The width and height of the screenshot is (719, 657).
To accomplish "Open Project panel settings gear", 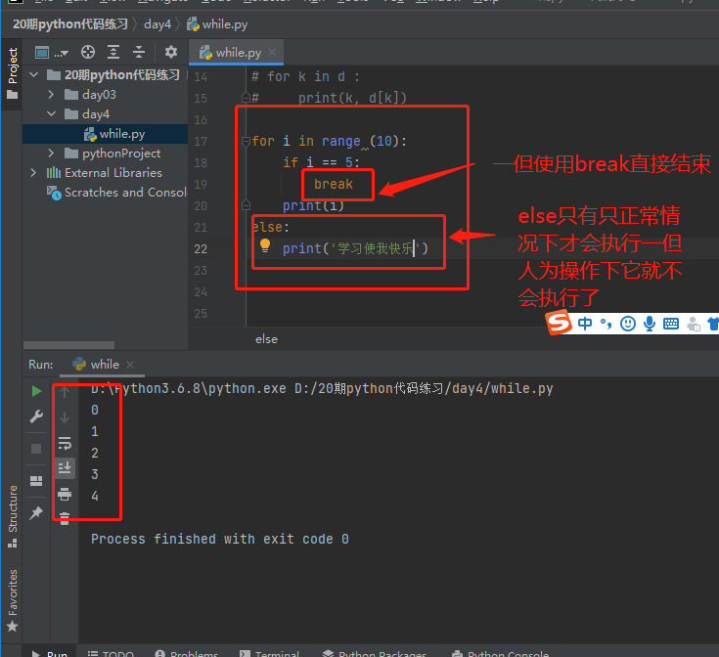I will (x=171, y=52).
